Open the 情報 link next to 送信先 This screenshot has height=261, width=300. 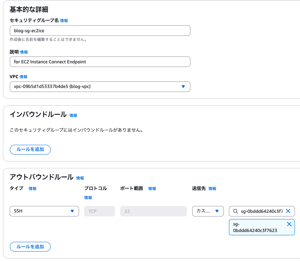(x=212, y=189)
